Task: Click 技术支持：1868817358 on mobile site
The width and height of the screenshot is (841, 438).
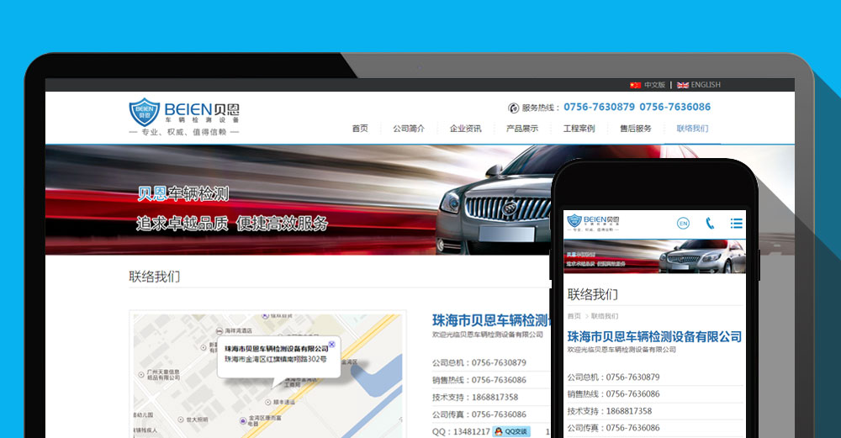Action: coord(610,411)
